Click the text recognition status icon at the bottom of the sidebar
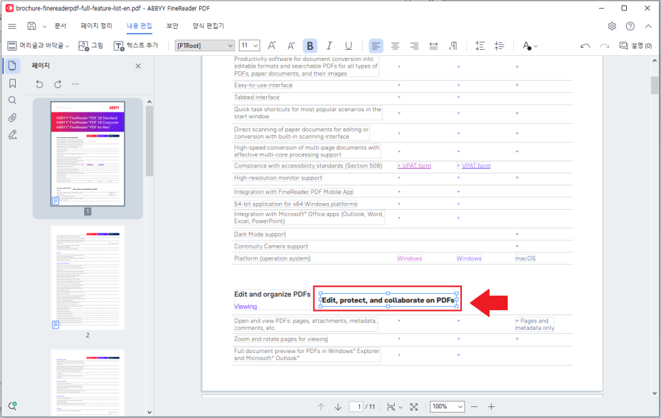The width and height of the screenshot is (661, 418). 12,406
